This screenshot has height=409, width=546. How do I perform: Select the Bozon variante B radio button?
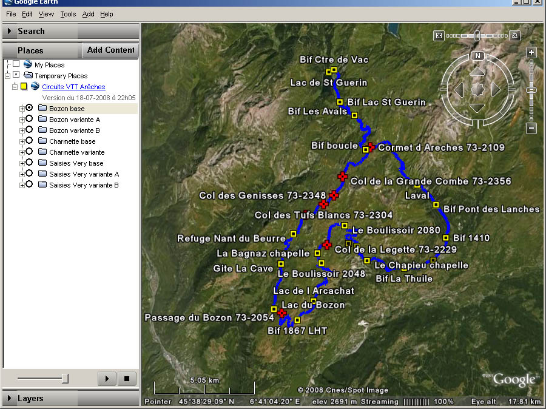point(29,129)
